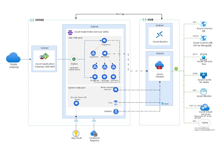
Task: Click the Workflow pod icon
Action: (x=105, y=53)
